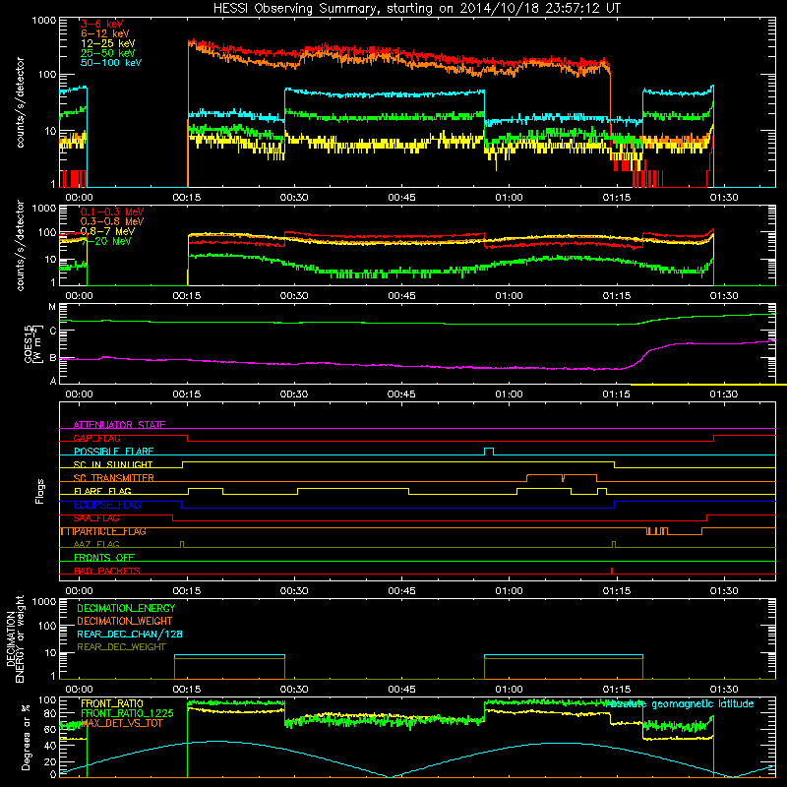Select the M class tick on GOES plot
787x787 pixels.
point(52,307)
